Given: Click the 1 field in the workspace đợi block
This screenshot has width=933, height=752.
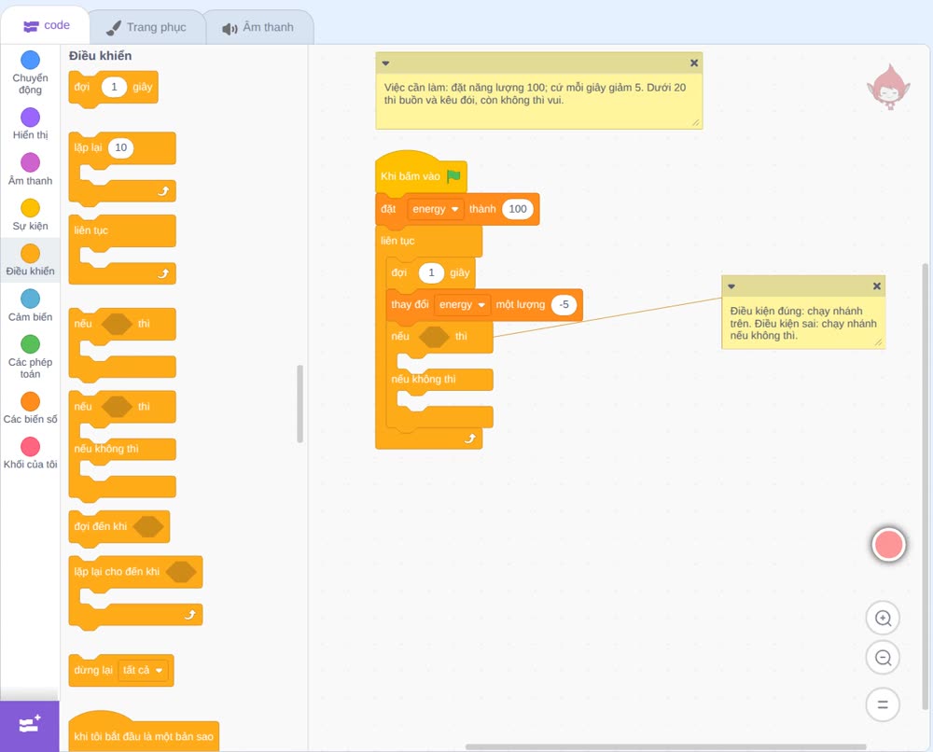Looking at the screenshot, I should click(431, 273).
